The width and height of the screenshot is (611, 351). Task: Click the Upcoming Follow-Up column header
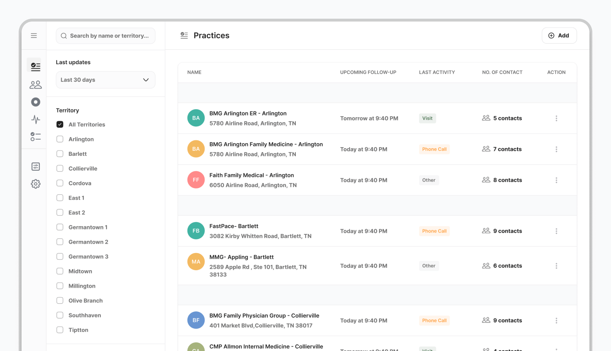click(x=368, y=72)
